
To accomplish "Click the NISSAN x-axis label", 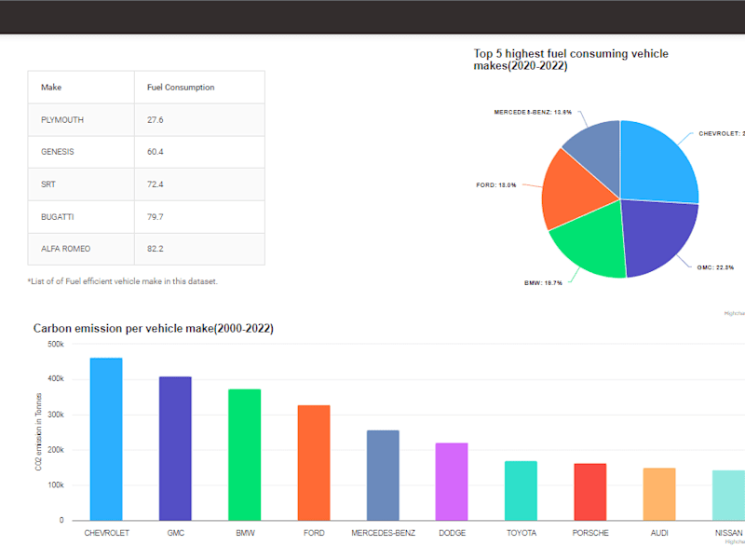I will click(x=728, y=533).
